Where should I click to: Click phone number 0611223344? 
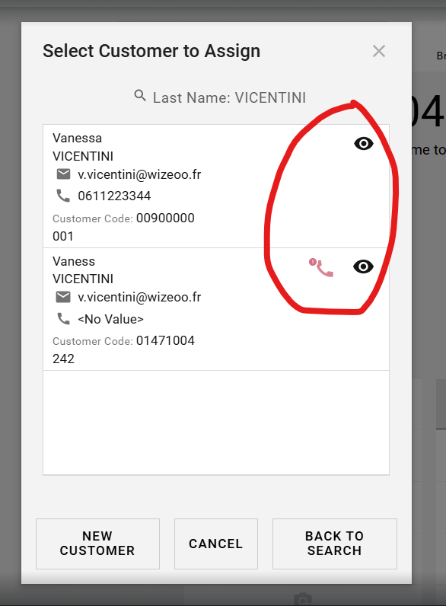point(114,196)
